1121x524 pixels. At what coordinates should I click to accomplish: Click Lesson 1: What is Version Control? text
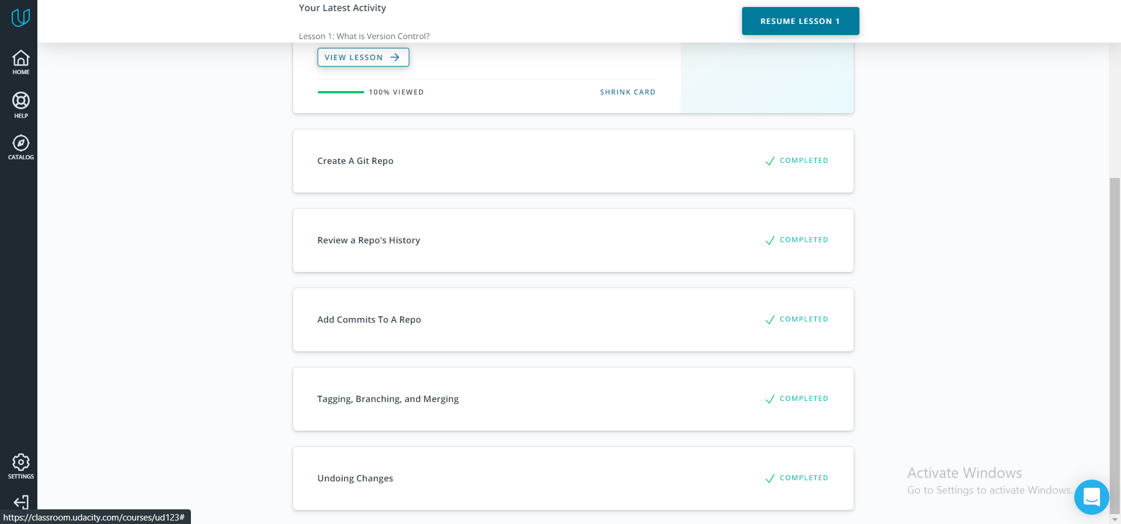pos(364,36)
